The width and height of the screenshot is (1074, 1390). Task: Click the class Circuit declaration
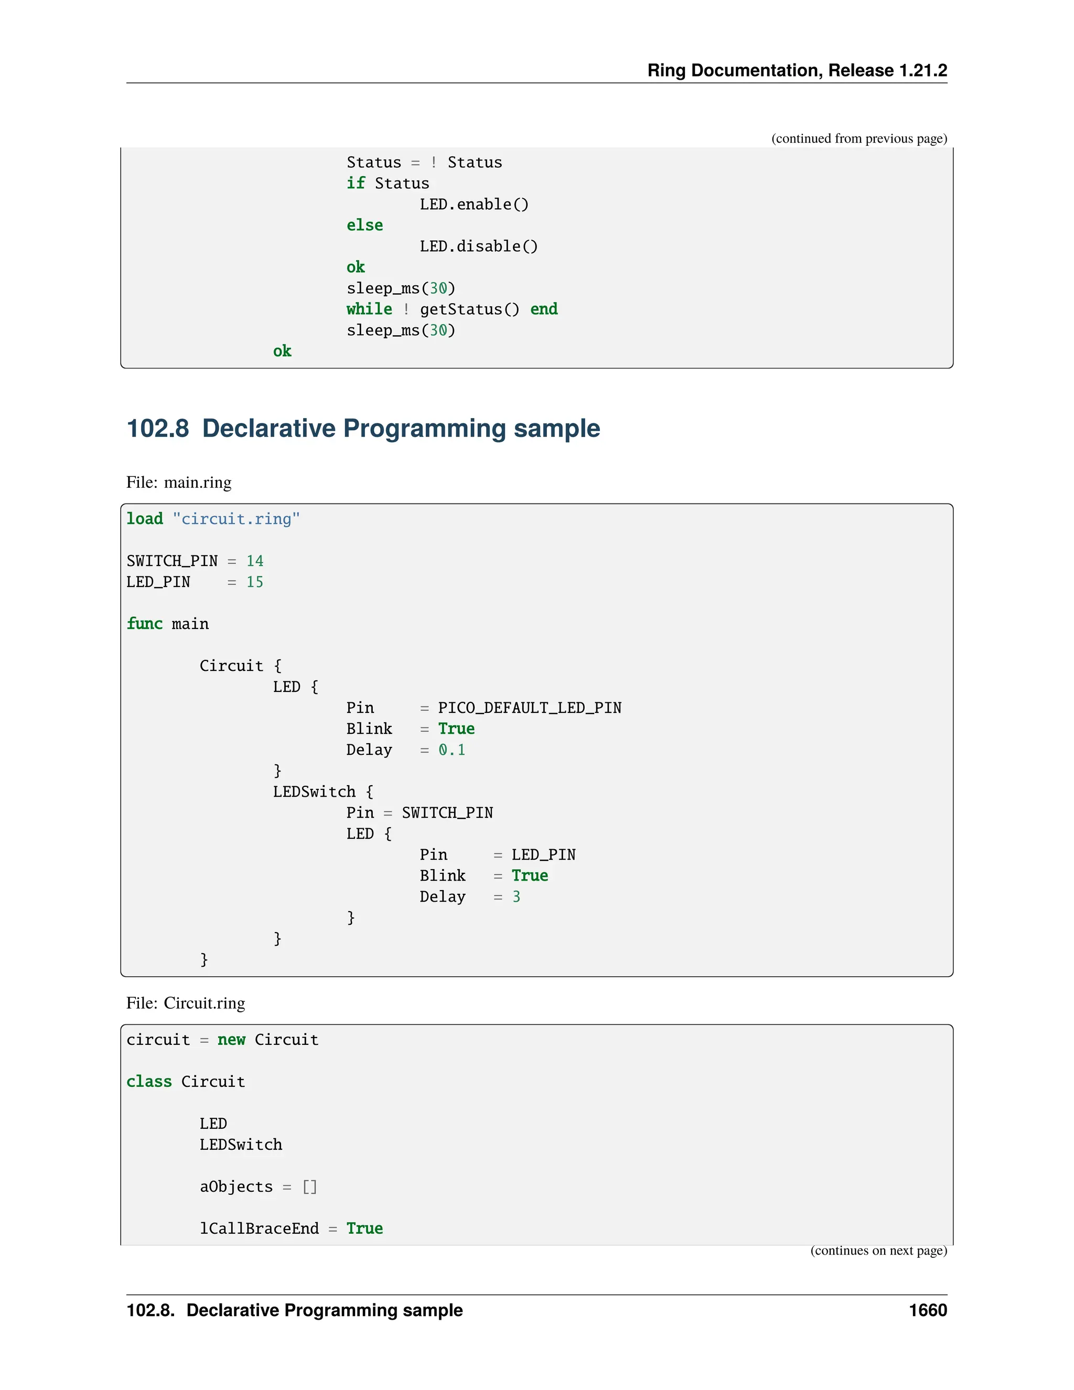point(185,1082)
